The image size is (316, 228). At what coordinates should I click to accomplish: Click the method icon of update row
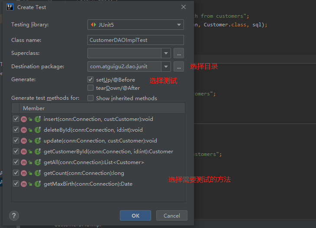pos(24,141)
